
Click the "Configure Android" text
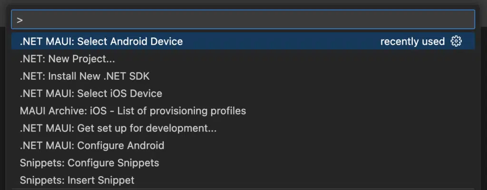[121, 145]
